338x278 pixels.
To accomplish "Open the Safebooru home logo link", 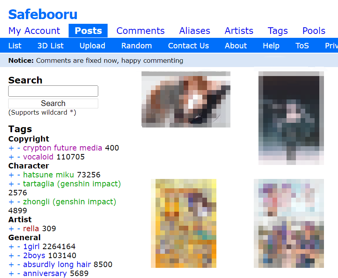I will pos(42,14).
